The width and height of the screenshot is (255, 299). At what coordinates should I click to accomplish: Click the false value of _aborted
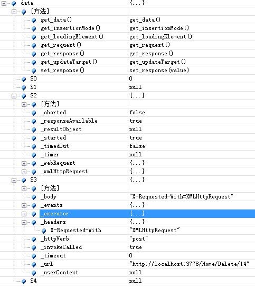(x=137, y=113)
